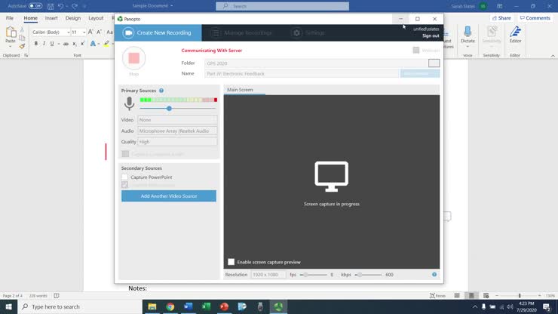558x314 pixels.
Task: Toggle the AutoSave switch
Action: 35,6
